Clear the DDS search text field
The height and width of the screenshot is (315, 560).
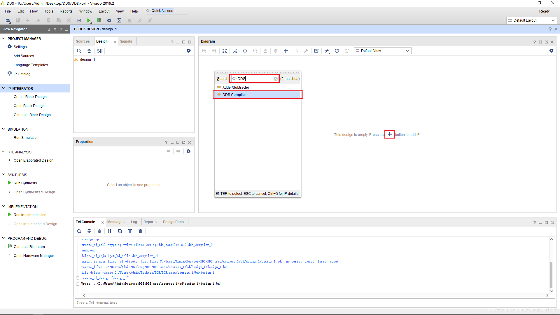[276, 79]
